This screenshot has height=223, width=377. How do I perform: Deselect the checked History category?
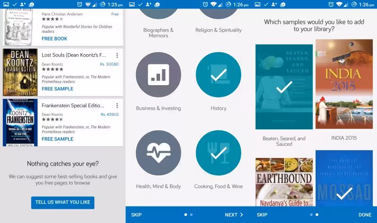pyautogui.click(x=218, y=75)
